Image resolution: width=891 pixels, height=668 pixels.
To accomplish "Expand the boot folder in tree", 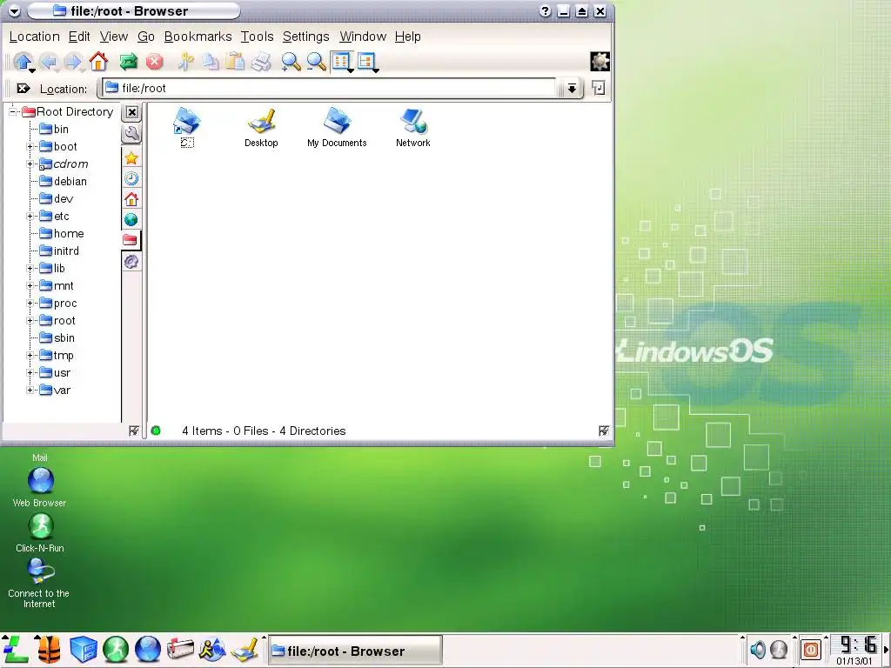I will pyautogui.click(x=30, y=146).
